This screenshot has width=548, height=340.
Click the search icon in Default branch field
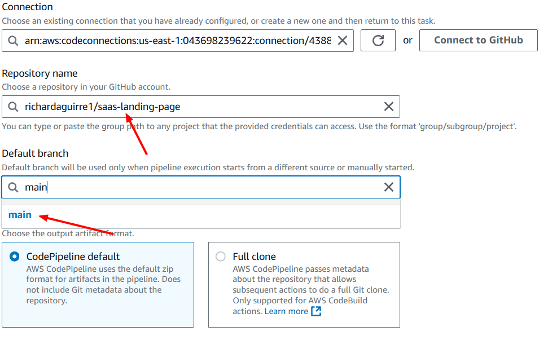(14, 187)
